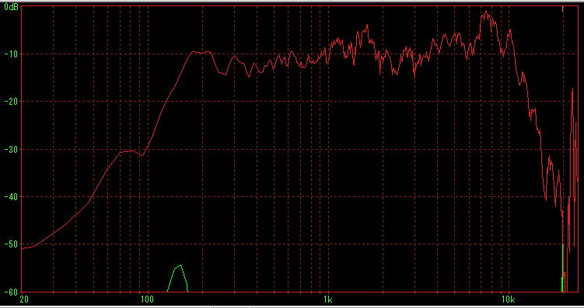The height and width of the screenshot is (308, 584).
Task: Click the -40 dB axis label
Action: [x=11, y=196]
